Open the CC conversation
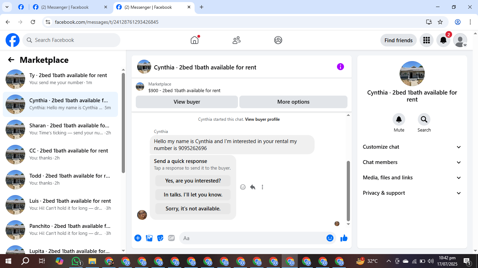Screen dimensions: 478x268 (x=60, y=155)
